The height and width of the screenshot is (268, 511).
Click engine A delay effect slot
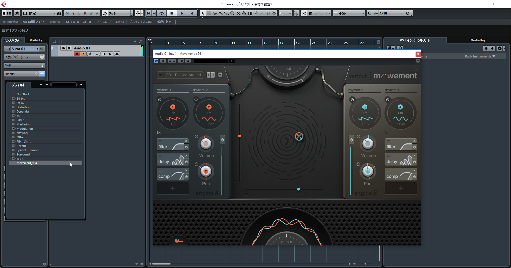170,159
